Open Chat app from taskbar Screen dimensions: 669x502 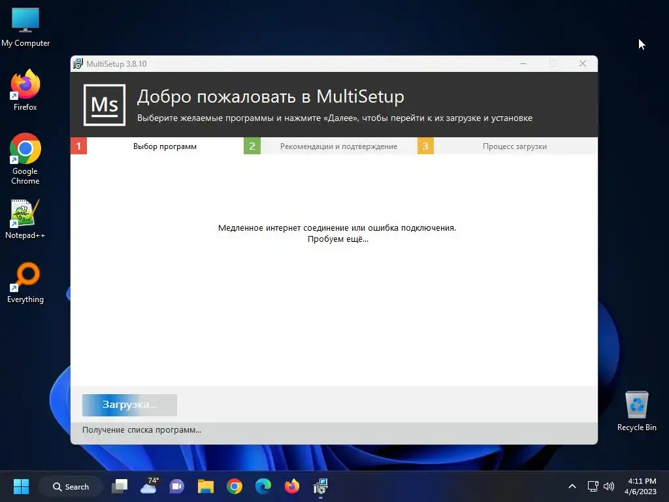176,486
